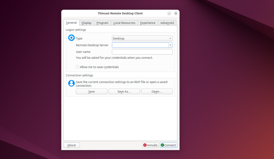Screen dimensions: 274x159
Task: Click the About button
Action: pyautogui.click(x=71, y=145)
